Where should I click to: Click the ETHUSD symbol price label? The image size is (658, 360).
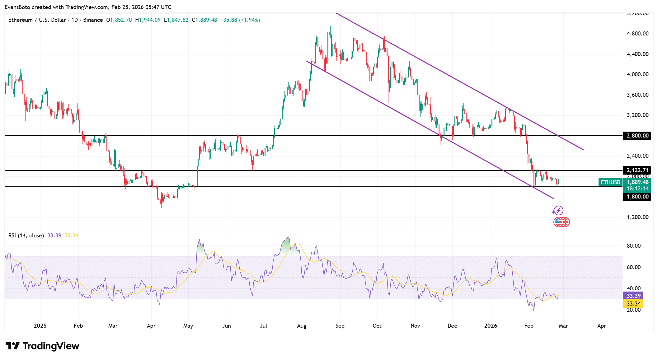[x=610, y=182]
